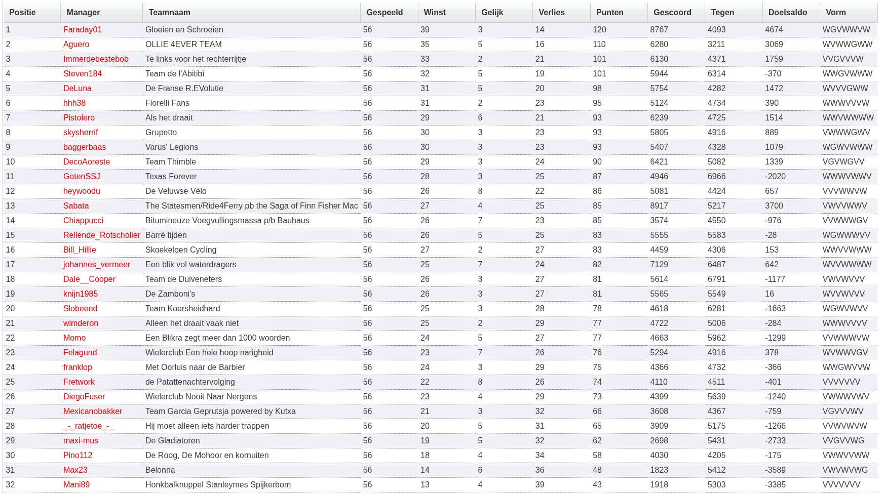
Task: Open skysherrif's manager profile
Action: point(81,133)
